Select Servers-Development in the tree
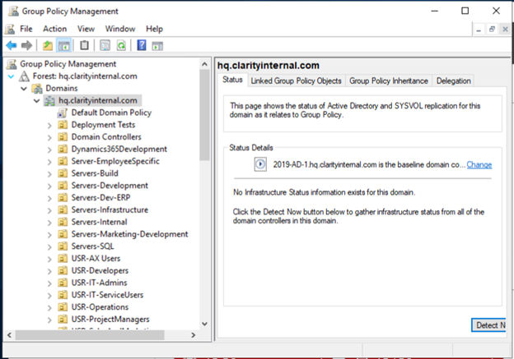Image resolution: width=514 pixels, height=359 pixels. point(110,186)
